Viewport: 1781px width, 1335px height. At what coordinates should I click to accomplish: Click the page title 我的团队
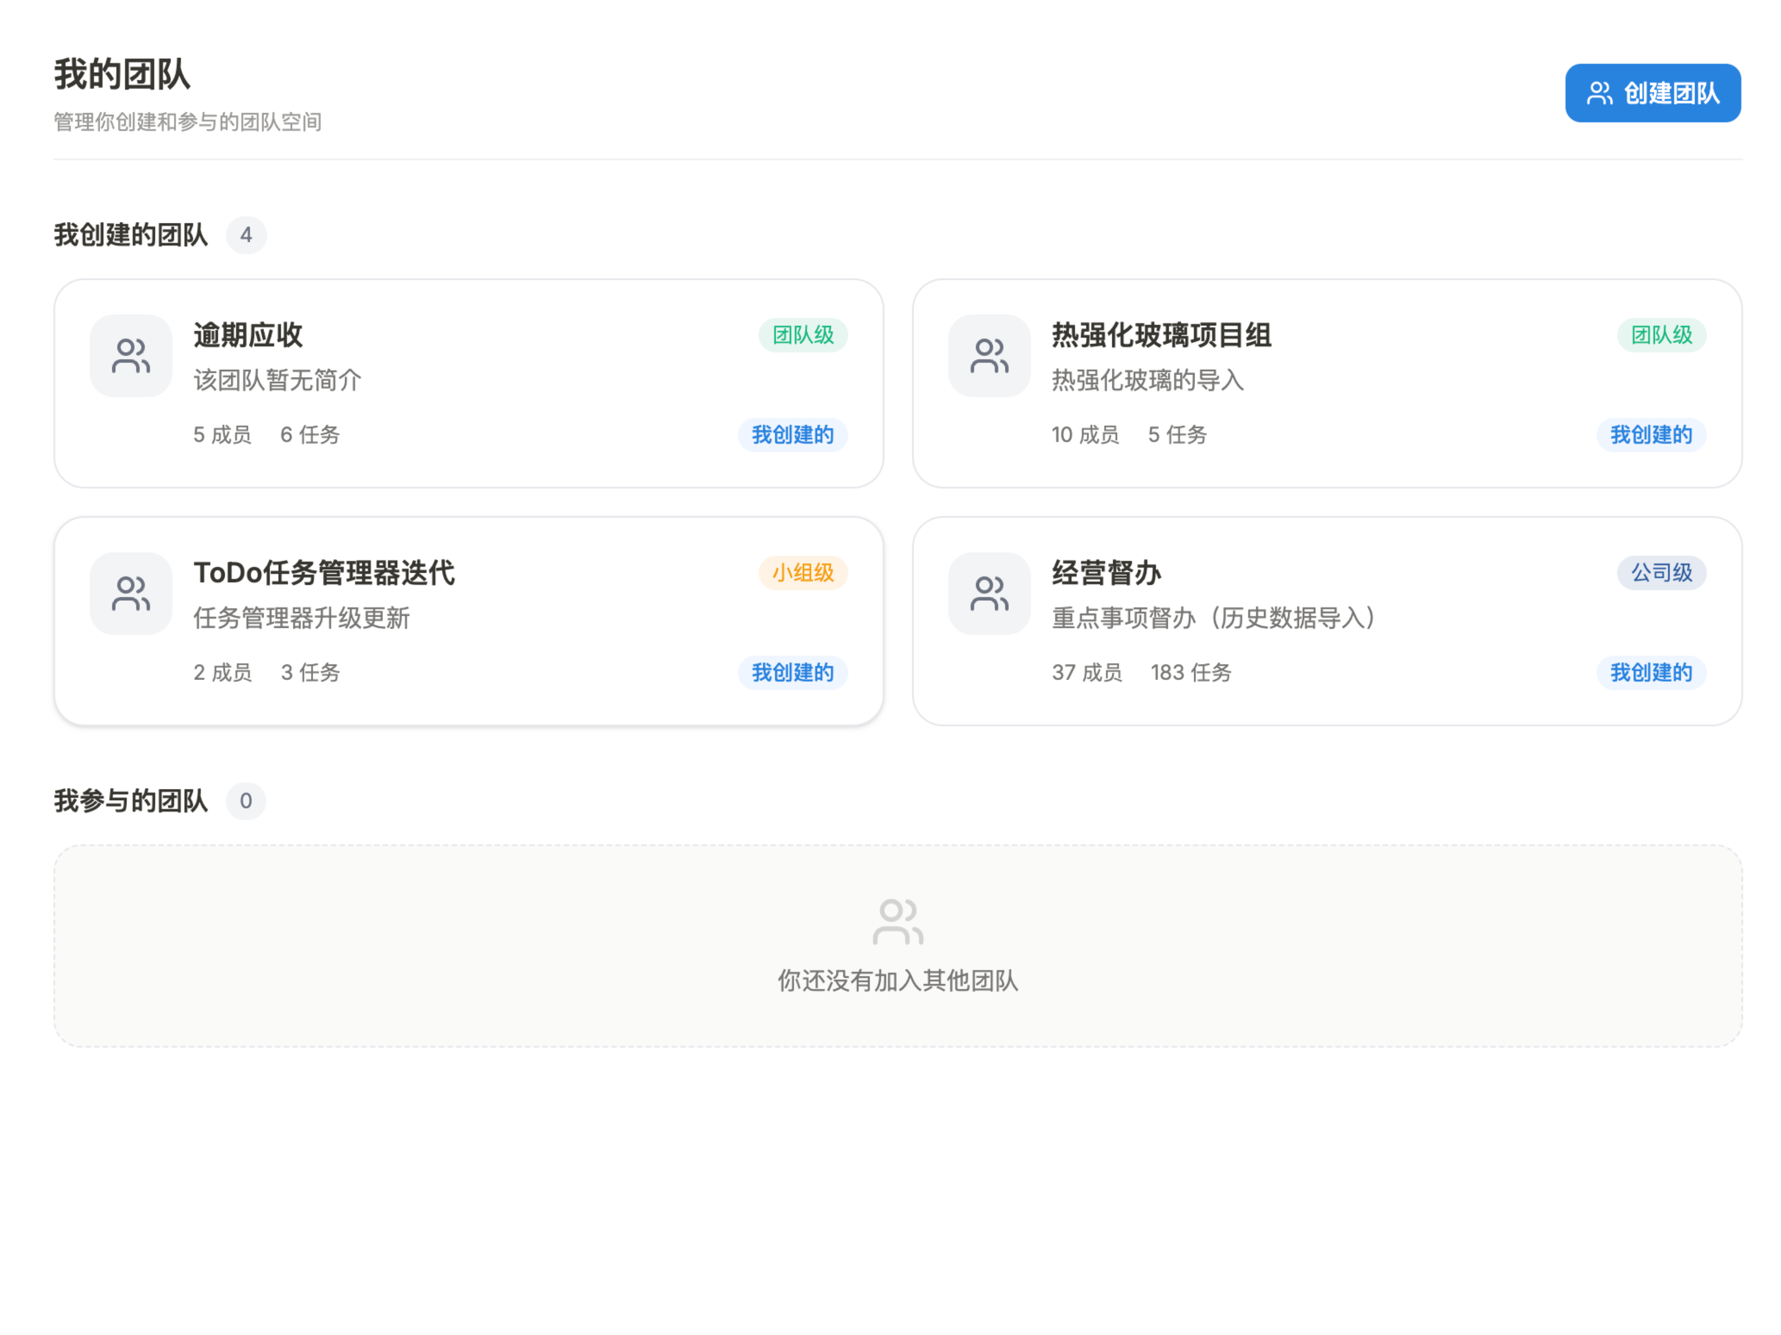(x=122, y=74)
